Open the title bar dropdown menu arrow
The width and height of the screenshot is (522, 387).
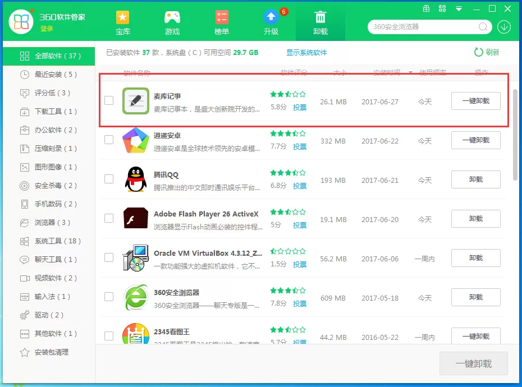click(x=459, y=9)
